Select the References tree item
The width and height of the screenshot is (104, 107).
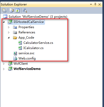(x=27, y=32)
